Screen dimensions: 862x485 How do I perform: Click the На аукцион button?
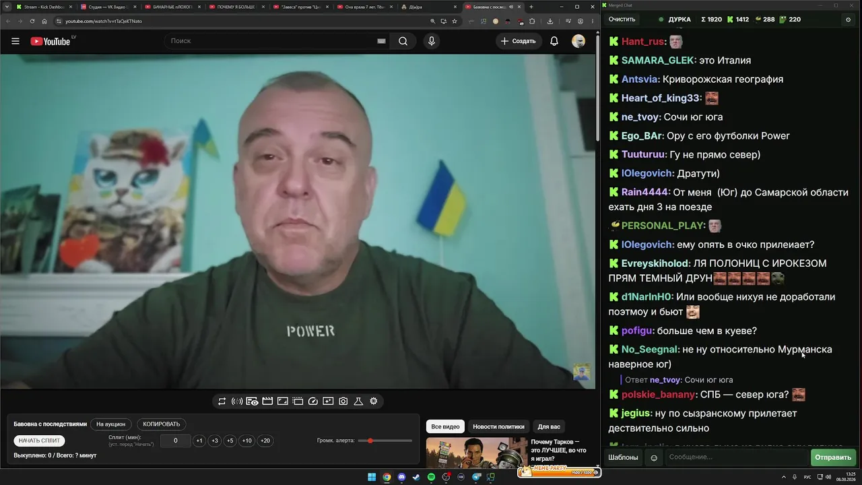pyautogui.click(x=111, y=424)
